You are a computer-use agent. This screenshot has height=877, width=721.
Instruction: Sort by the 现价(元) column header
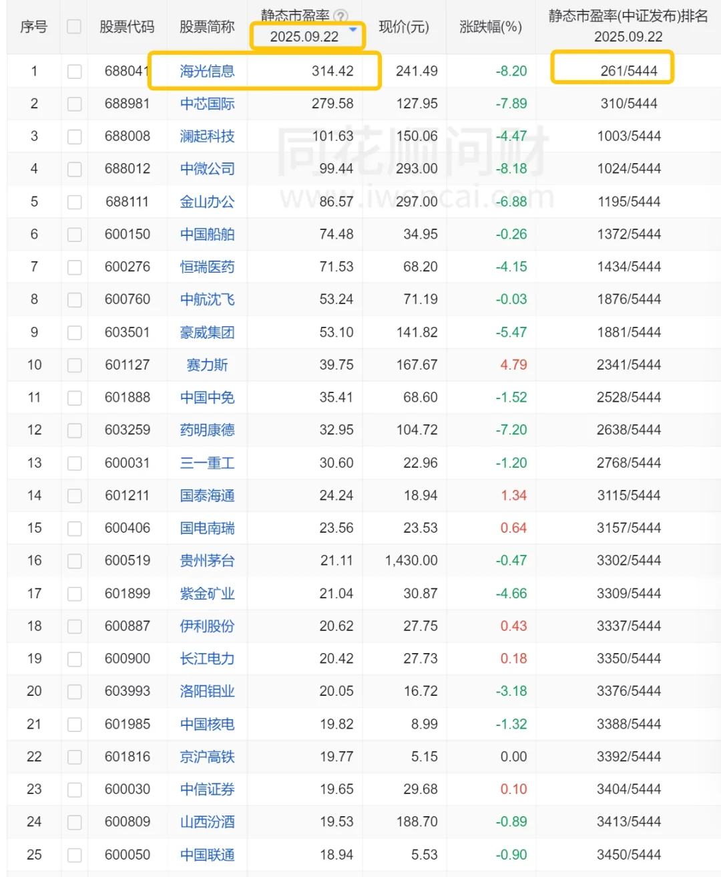[404, 27]
